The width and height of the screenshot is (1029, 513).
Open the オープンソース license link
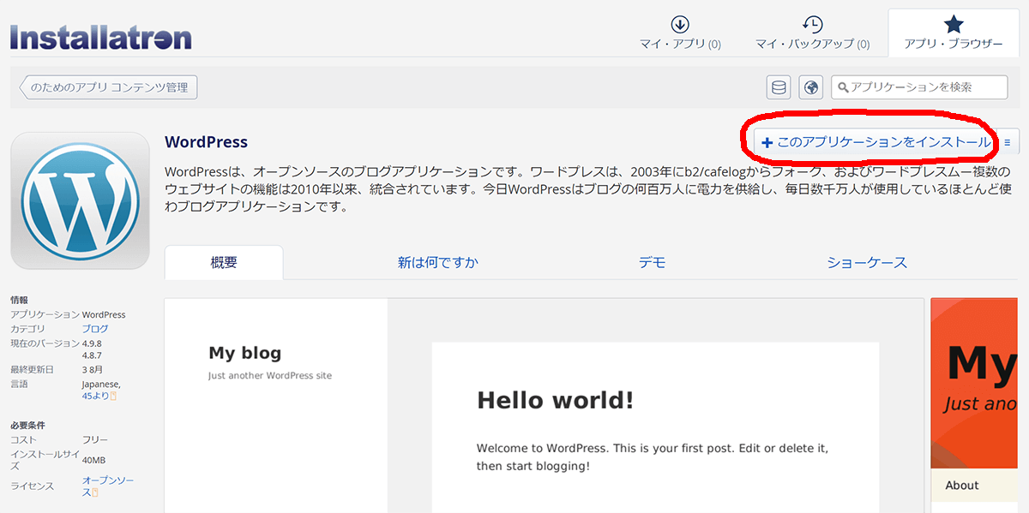click(x=108, y=486)
